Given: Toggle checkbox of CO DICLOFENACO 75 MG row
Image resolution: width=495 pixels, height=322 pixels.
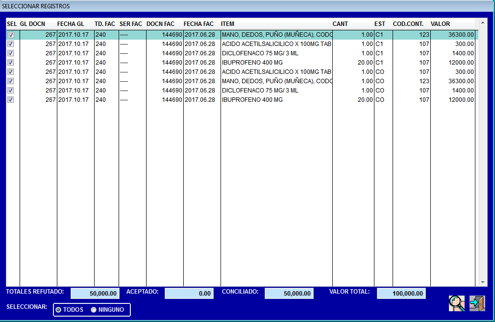Looking at the screenshot, I should (11, 91).
